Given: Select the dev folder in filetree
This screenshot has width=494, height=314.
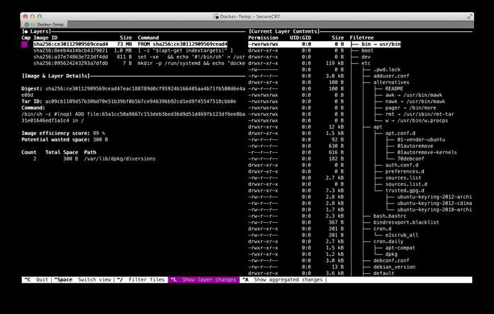Looking at the screenshot, I should point(366,57).
